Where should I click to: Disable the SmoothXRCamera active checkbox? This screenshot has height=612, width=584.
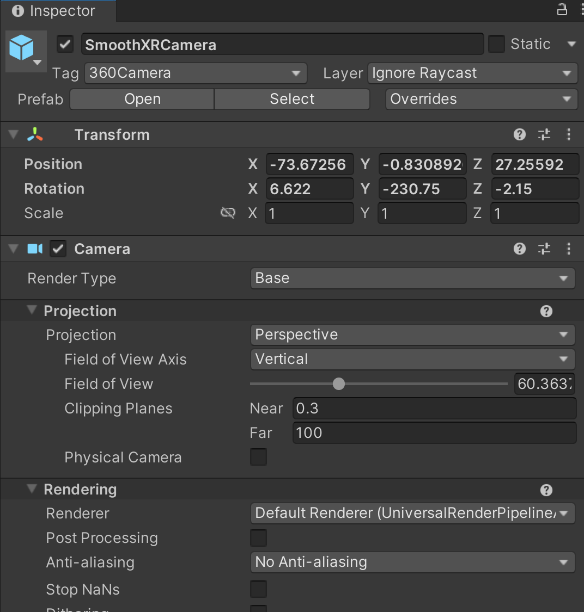coord(65,44)
